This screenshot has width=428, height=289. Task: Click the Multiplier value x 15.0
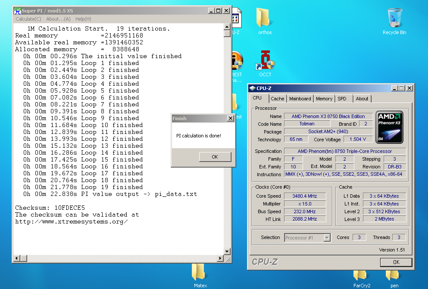click(x=305, y=204)
